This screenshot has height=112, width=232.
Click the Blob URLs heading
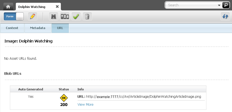(x=13, y=73)
